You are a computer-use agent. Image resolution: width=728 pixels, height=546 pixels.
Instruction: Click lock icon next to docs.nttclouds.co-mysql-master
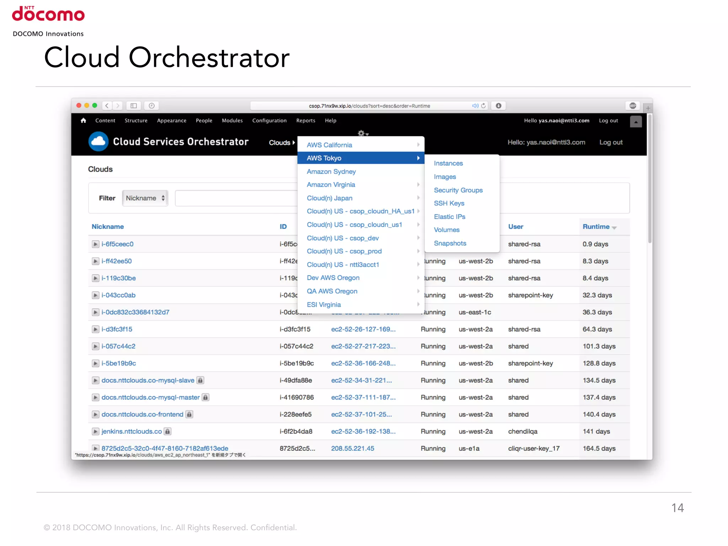205,397
